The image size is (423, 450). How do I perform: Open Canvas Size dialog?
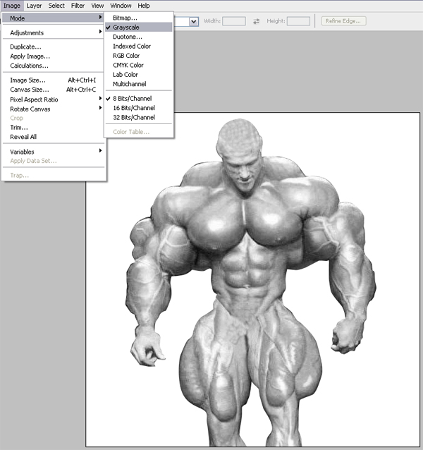click(x=53, y=90)
